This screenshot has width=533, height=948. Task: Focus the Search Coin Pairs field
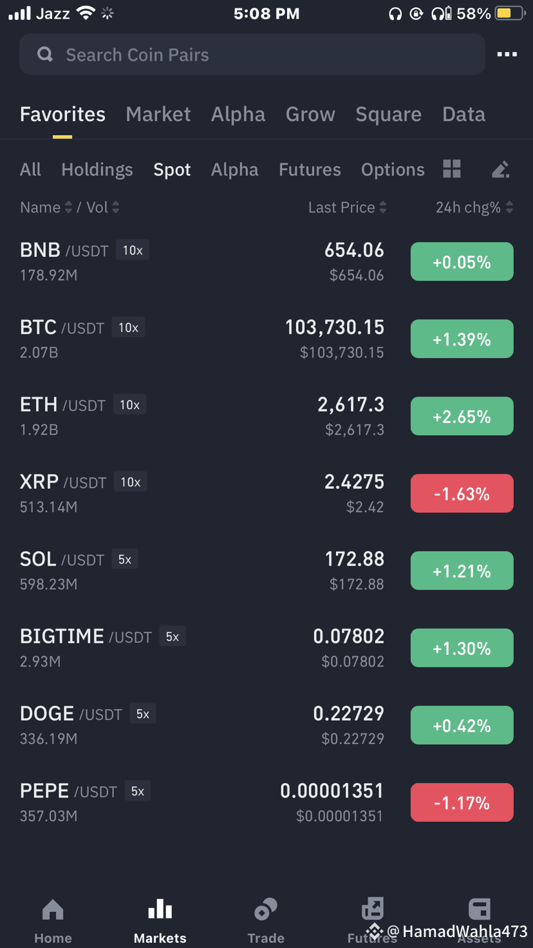[x=252, y=55]
